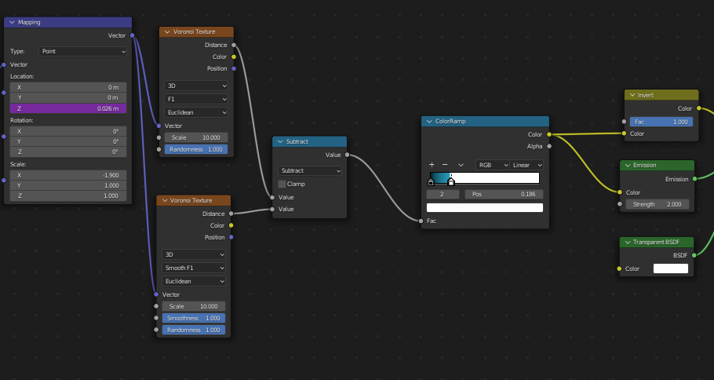The image size is (714, 380).
Task: Open the Mapping Type dropdown set to Point
Action: point(83,51)
